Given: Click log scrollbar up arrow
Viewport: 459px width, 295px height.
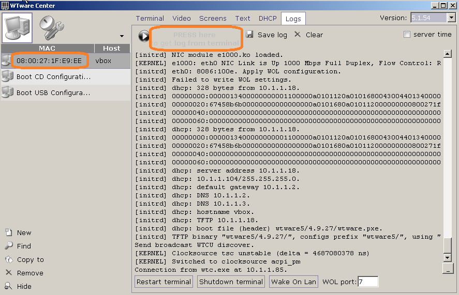Looking at the screenshot, I should pyautogui.click(x=447, y=54).
